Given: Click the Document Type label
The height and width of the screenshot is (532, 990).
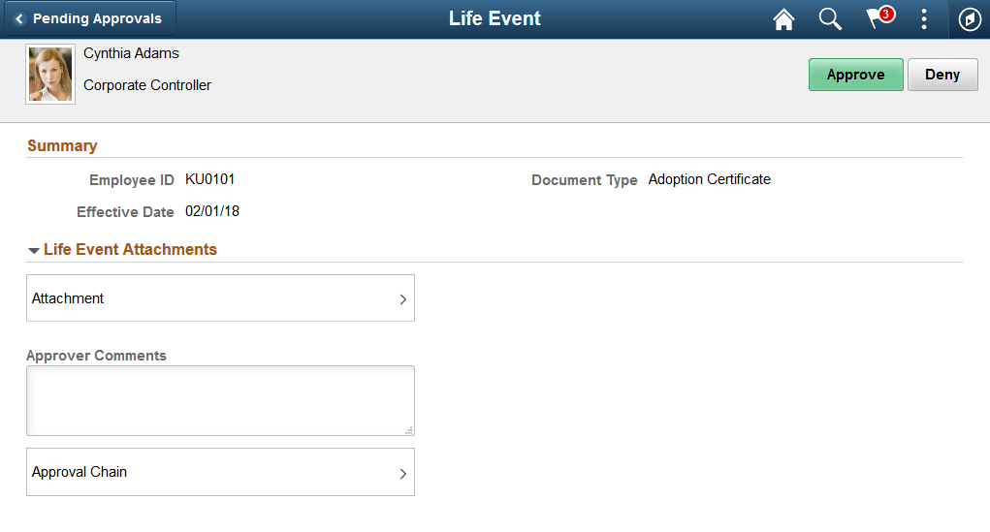Looking at the screenshot, I should [584, 180].
